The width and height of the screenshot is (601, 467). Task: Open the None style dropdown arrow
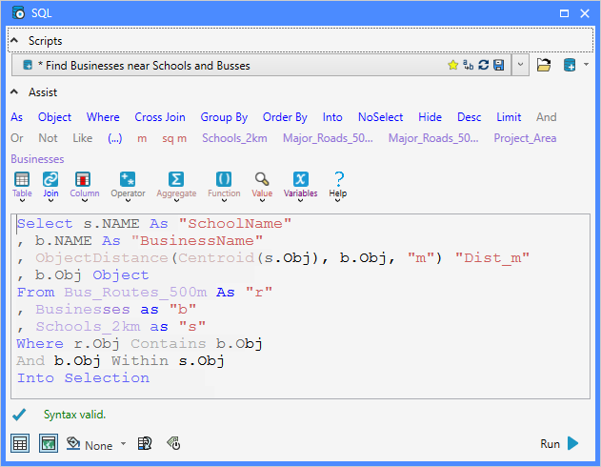pos(123,443)
